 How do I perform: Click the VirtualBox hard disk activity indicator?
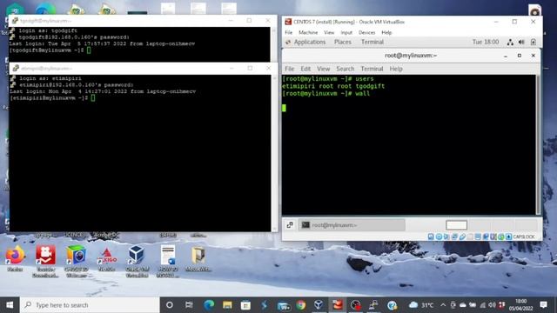[431, 236]
